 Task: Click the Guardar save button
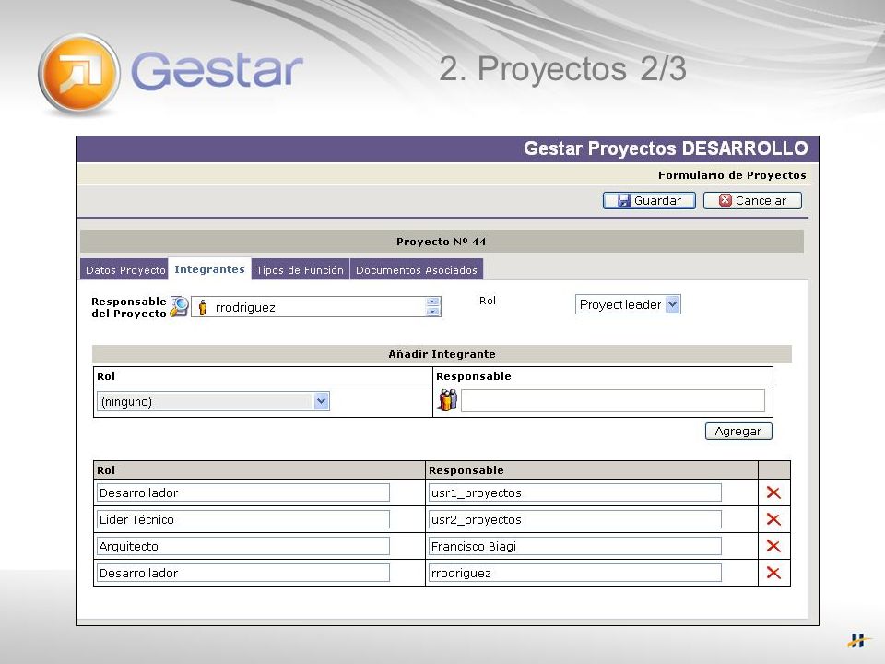click(x=649, y=200)
